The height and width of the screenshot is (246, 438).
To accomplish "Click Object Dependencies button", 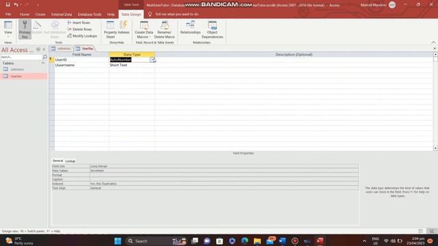I will tap(212, 29).
